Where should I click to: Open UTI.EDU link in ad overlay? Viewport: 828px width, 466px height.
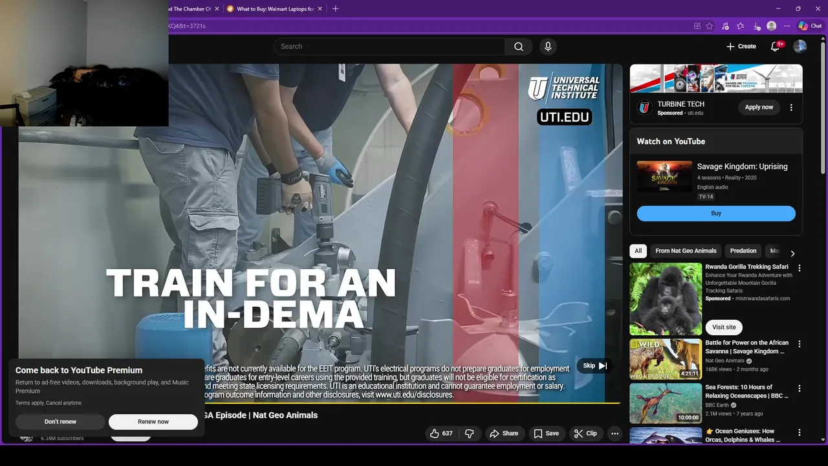point(564,117)
